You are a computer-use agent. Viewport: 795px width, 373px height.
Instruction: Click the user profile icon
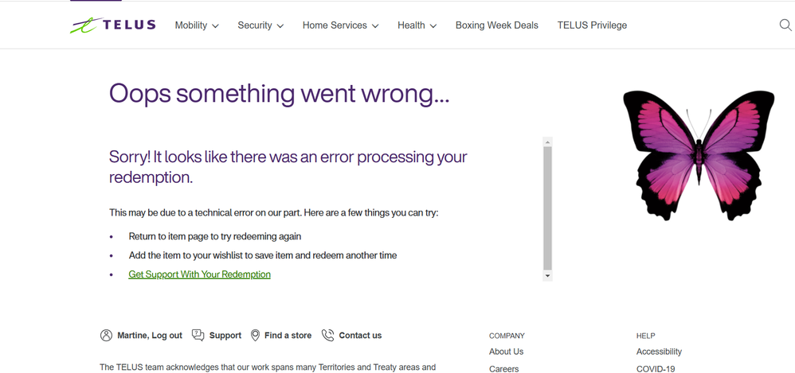[106, 336]
